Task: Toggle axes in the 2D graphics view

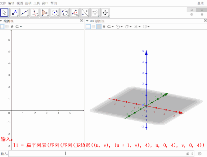Action: tap(2, 27)
